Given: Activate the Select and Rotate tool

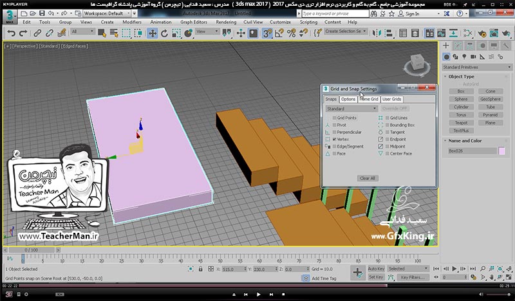Looking at the screenshot, I should 164,33.
